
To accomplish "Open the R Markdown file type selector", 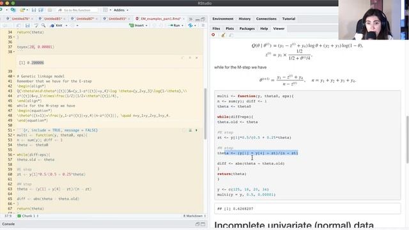I will pyautogui.click(x=194, y=216).
